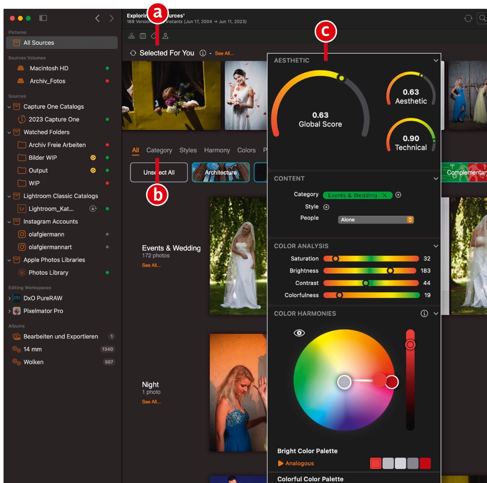Click the info icon beside Selected For You
The image size is (487, 483).
(203, 53)
